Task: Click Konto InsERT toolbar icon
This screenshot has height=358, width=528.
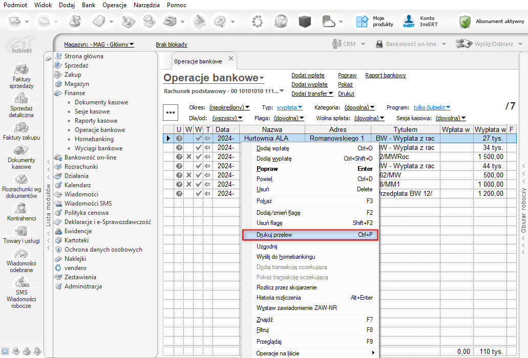Action: click(409, 21)
